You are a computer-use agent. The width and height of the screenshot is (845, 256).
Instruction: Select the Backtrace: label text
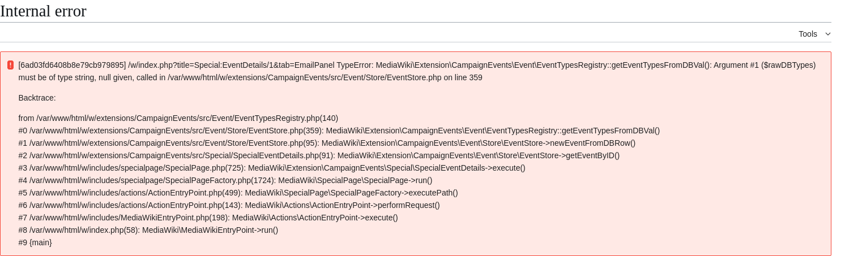(x=37, y=98)
